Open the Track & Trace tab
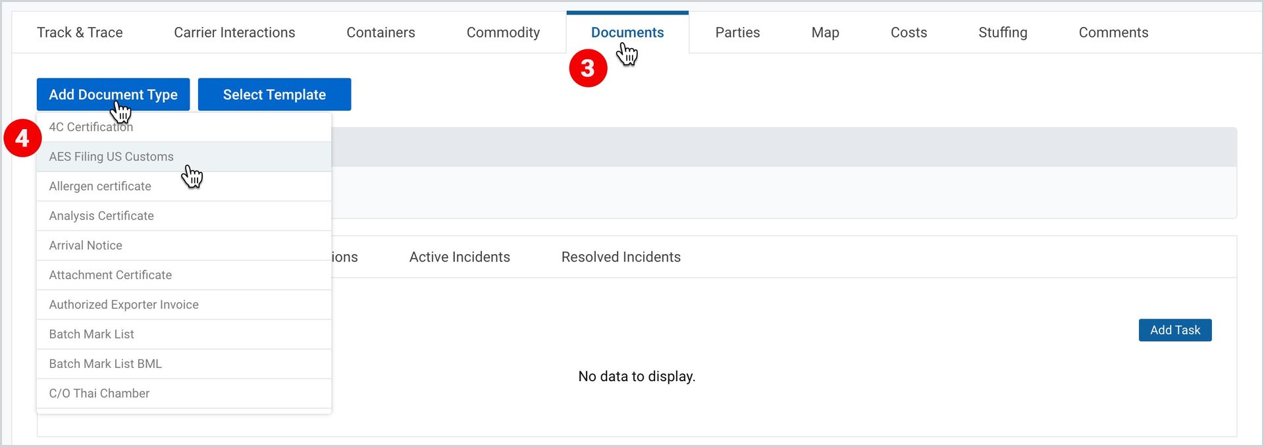This screenshot has height=447, width=1264. pos(80,32)
